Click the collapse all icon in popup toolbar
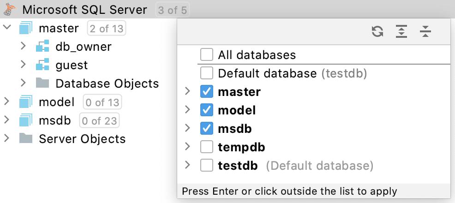The image size is (455, 203). click(425, 31)
